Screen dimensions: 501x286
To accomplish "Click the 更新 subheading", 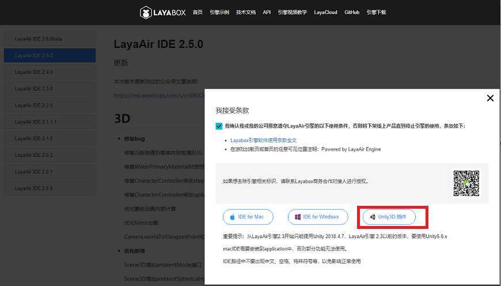I will (x=121, y=63).
